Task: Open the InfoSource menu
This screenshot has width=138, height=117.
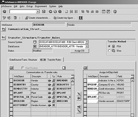Action: (6, 6)
